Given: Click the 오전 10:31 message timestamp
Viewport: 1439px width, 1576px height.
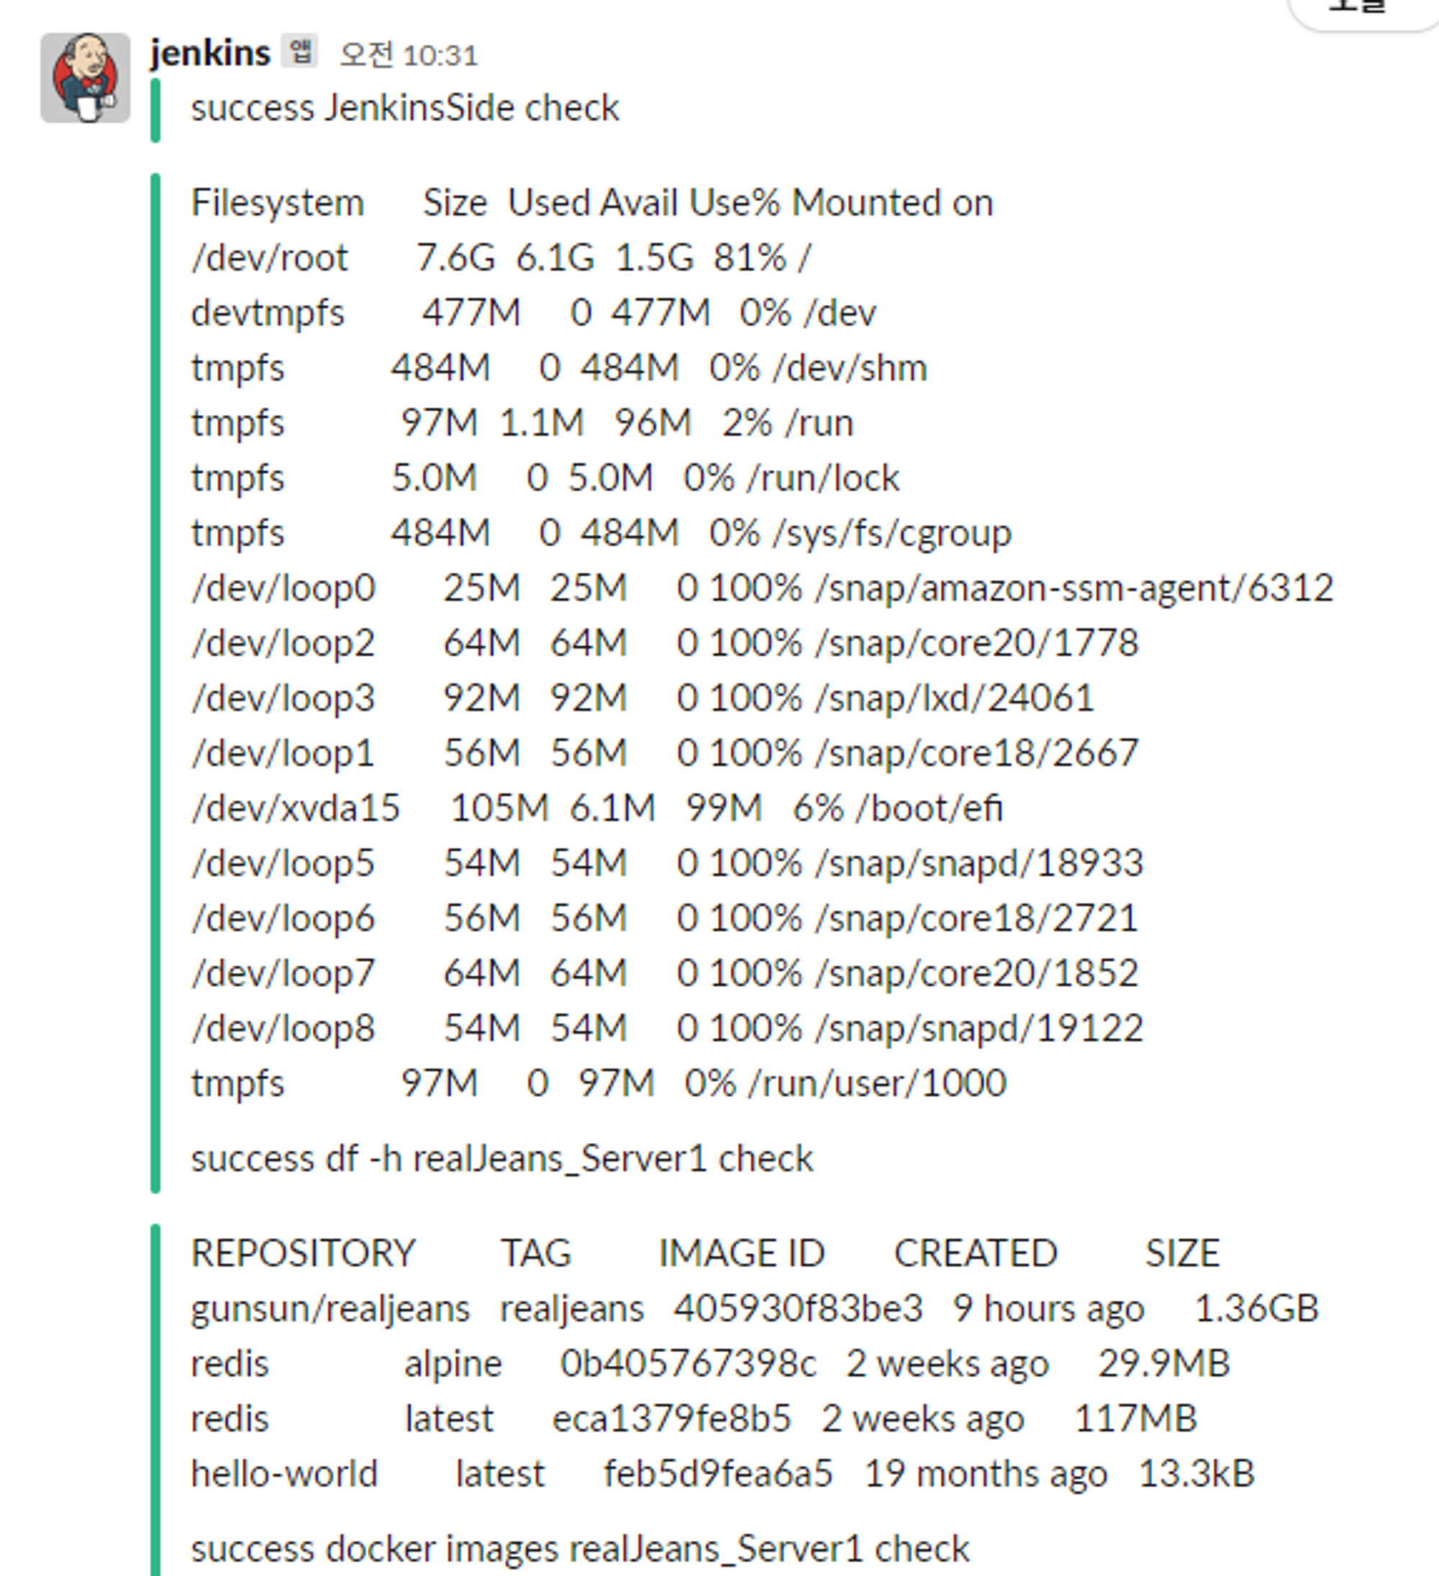Looking at the screenshot, I should click(407, 55).
